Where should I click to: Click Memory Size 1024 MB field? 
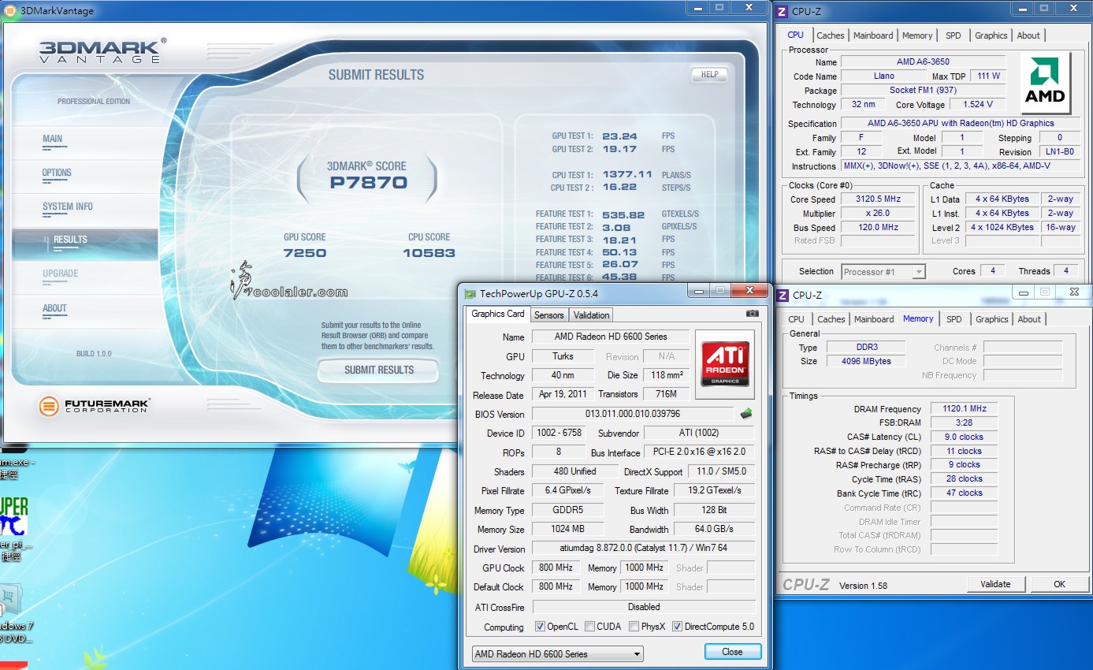tap(568, 529)
